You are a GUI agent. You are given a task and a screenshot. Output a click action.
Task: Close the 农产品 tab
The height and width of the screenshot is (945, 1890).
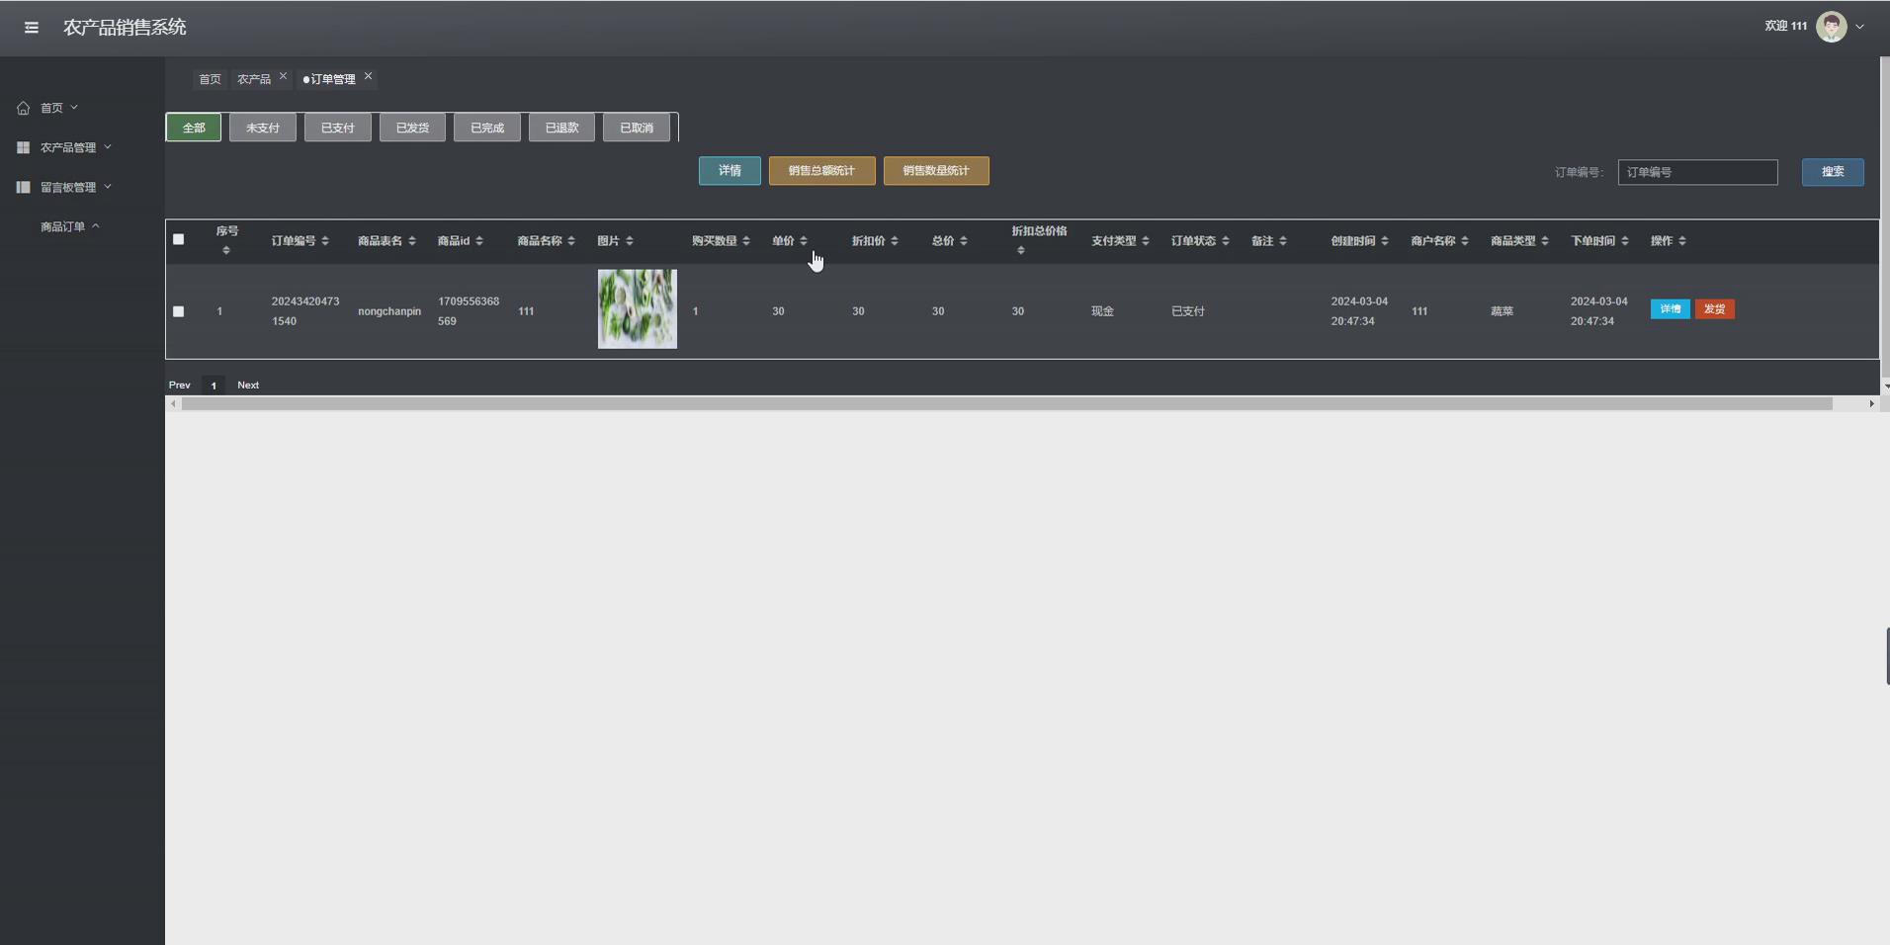283,76
